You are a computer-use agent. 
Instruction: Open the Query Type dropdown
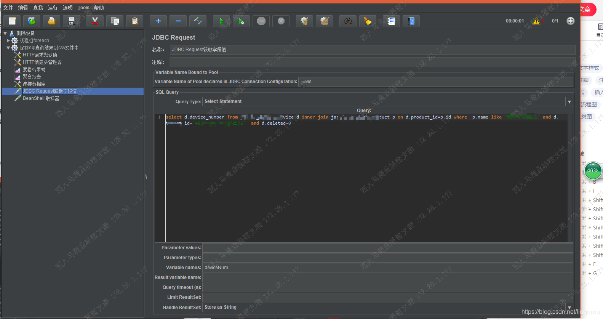click(569, 102)
